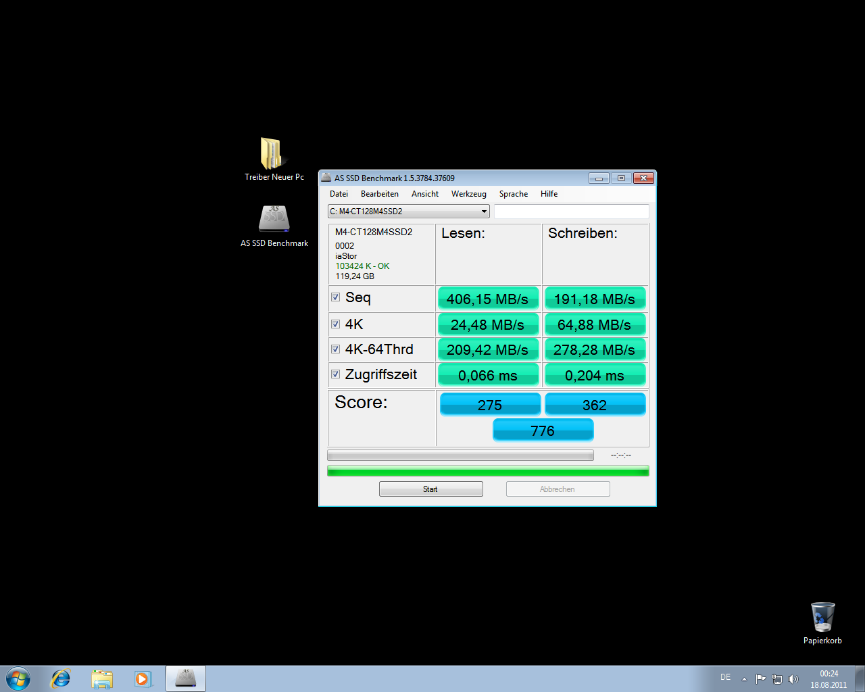Open the Hilfe menu
Image resolution: width=865 pixels, height=692 pixels.
pyautogui.click(x=549, y=194)
